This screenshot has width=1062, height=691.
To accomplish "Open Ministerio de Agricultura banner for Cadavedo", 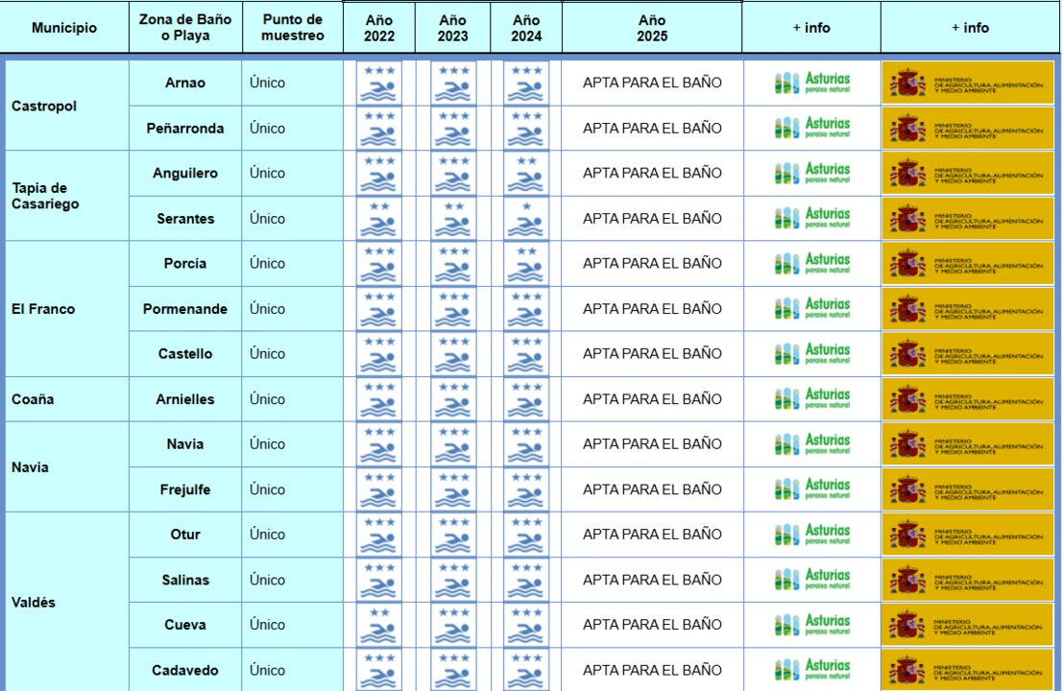I will (968, 670).
